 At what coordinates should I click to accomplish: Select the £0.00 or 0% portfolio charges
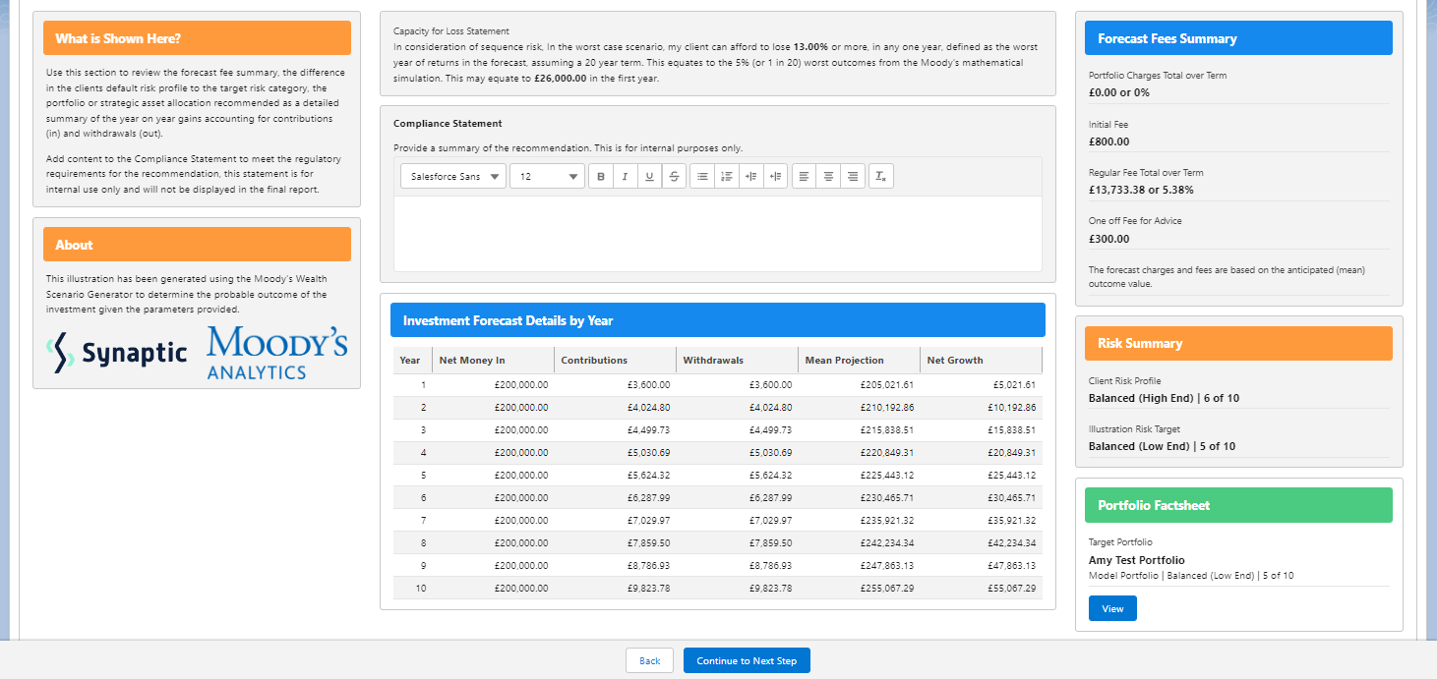(1118, 92)
